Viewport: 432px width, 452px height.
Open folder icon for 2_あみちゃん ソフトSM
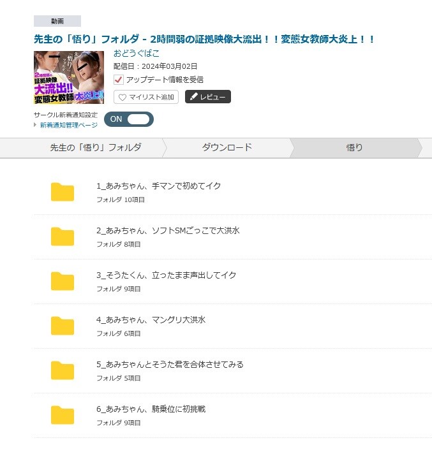pos(63,237)
